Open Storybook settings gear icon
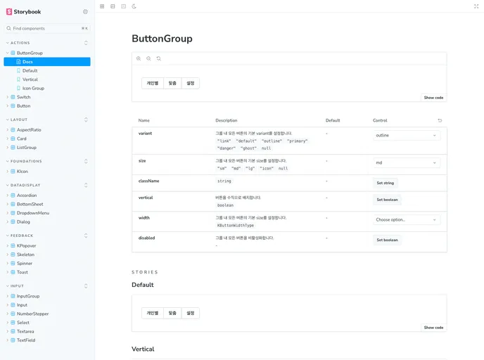484x360 pixels. (x=85, y=12)
